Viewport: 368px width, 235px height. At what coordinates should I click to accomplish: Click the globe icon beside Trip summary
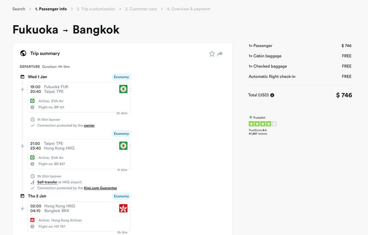pos(23,53)
